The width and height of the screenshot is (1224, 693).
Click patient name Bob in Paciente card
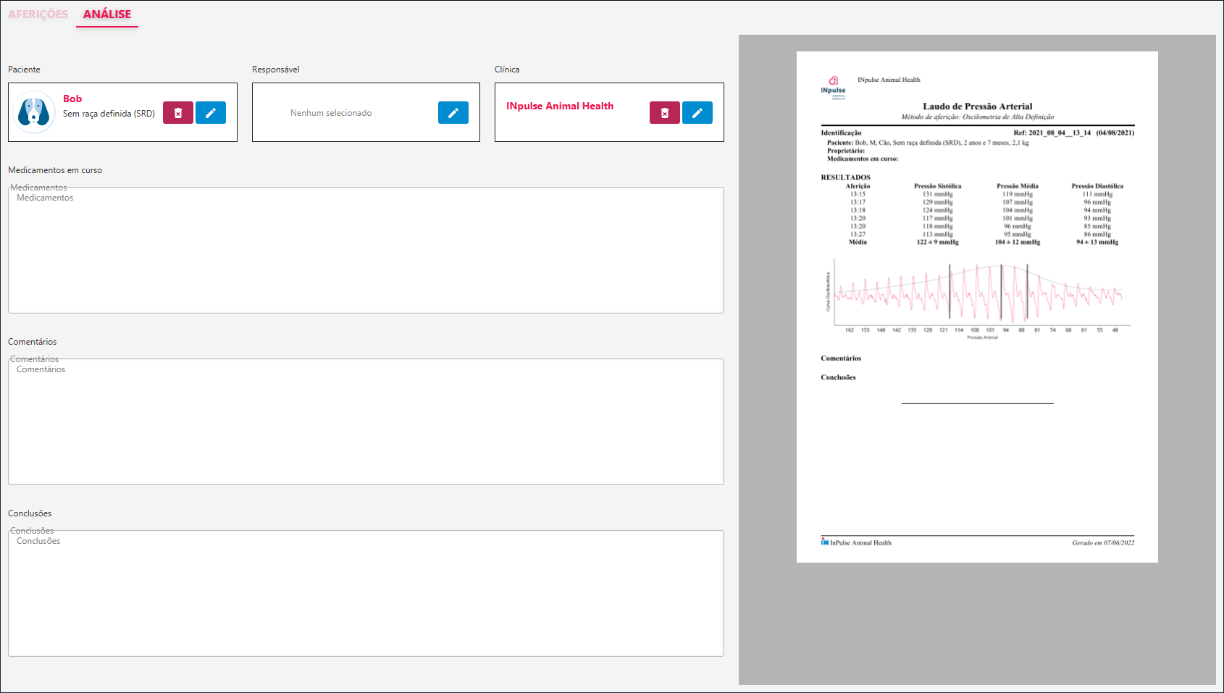(72, 98)
